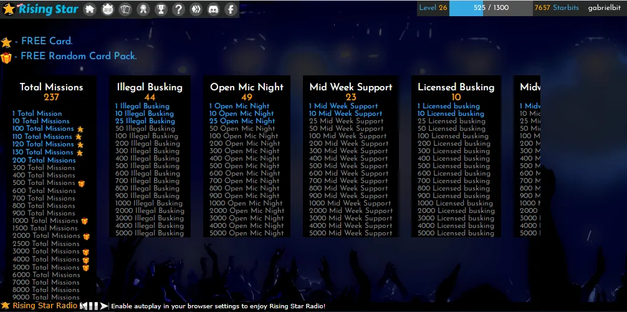
Task: Click the 2000 Licensed busking row
Action: tap(456, 210)
